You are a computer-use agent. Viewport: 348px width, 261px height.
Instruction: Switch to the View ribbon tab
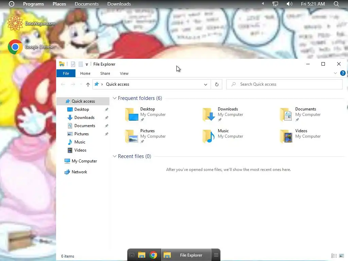pyautogui.click(x=124, y=73)
